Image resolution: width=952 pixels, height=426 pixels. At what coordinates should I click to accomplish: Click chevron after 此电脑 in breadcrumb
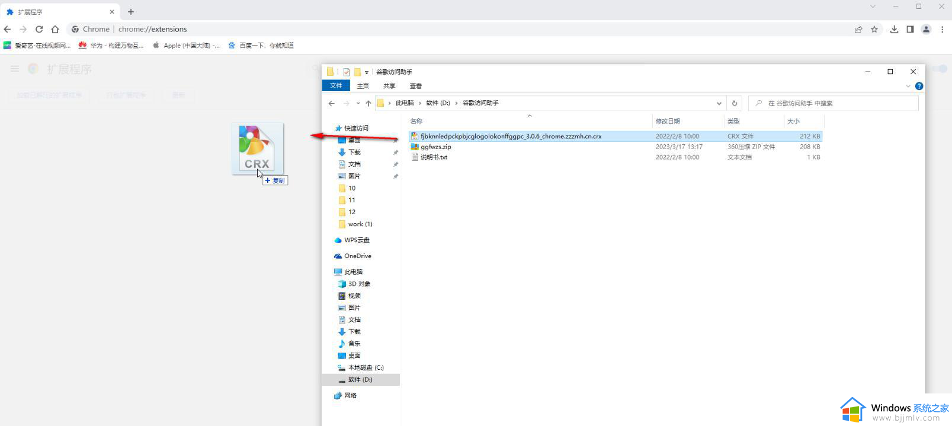420,103
